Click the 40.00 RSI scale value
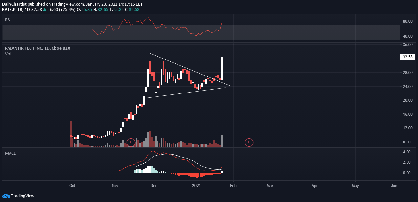Image resolution: width=418 pixels, height=202 pixels. tap(408, 36)
